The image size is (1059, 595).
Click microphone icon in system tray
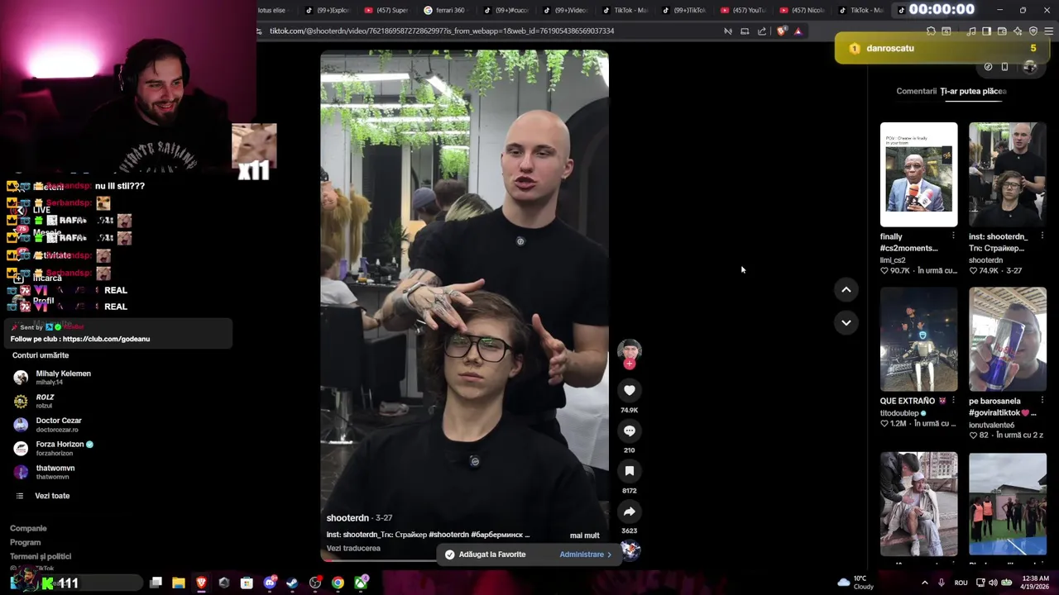click(941, 583)
